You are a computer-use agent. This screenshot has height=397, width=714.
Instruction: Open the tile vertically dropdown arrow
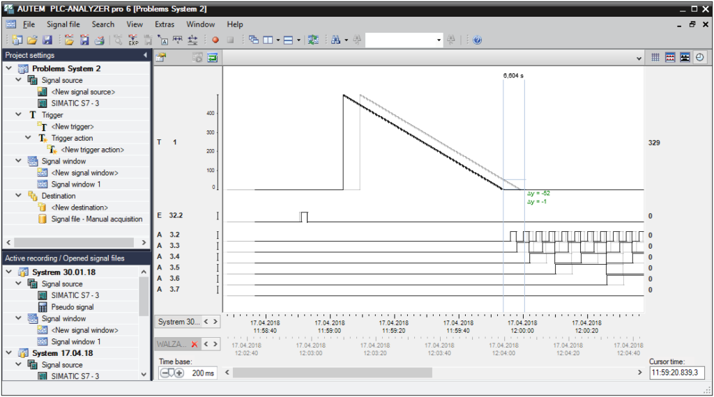(x=278, y=40)
